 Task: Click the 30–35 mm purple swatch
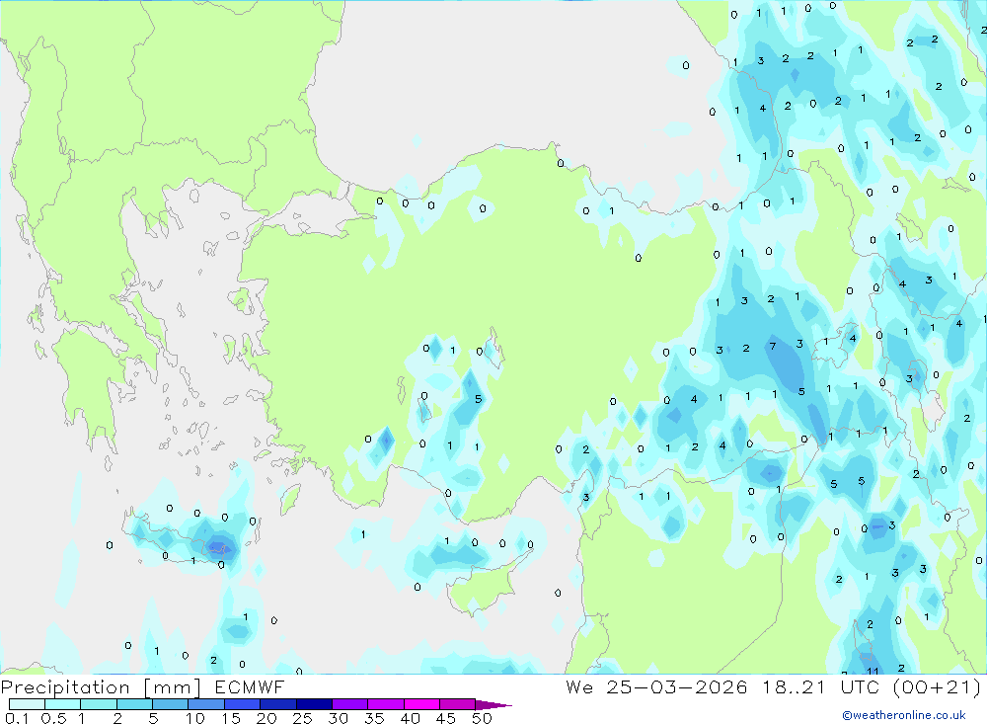pyautogui.click(x=350, y=704)
